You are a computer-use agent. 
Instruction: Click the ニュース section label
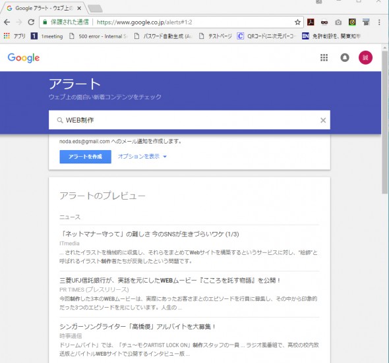[70, 217]
